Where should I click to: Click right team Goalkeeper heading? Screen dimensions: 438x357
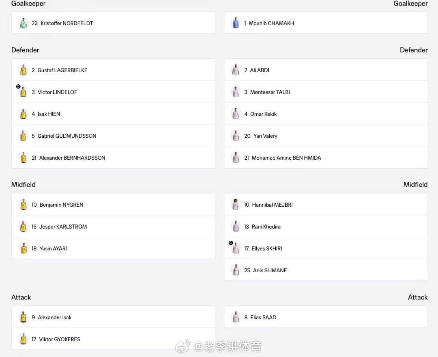[410, 4]
